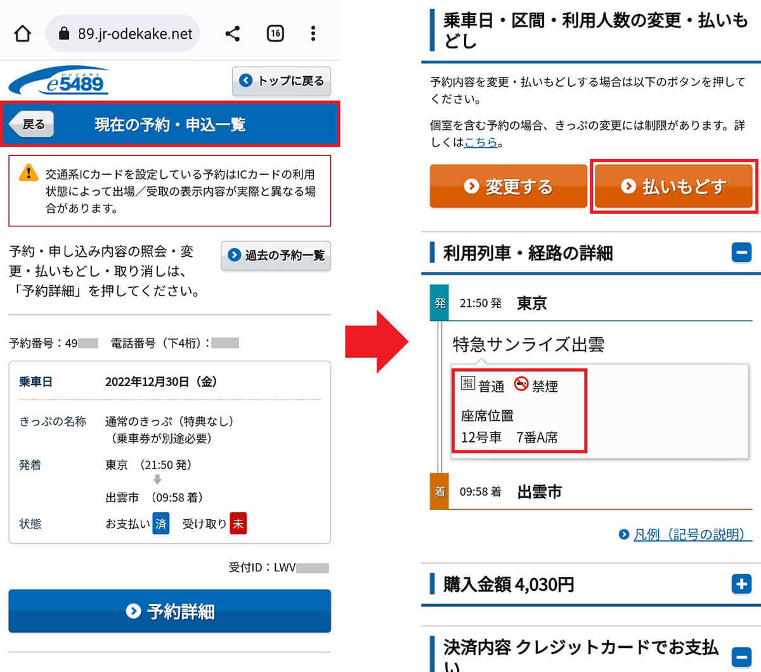Screen dimensions: 761x672
Task: Click the yellow warning triangle icon
Action: click(x=29, y=172)
